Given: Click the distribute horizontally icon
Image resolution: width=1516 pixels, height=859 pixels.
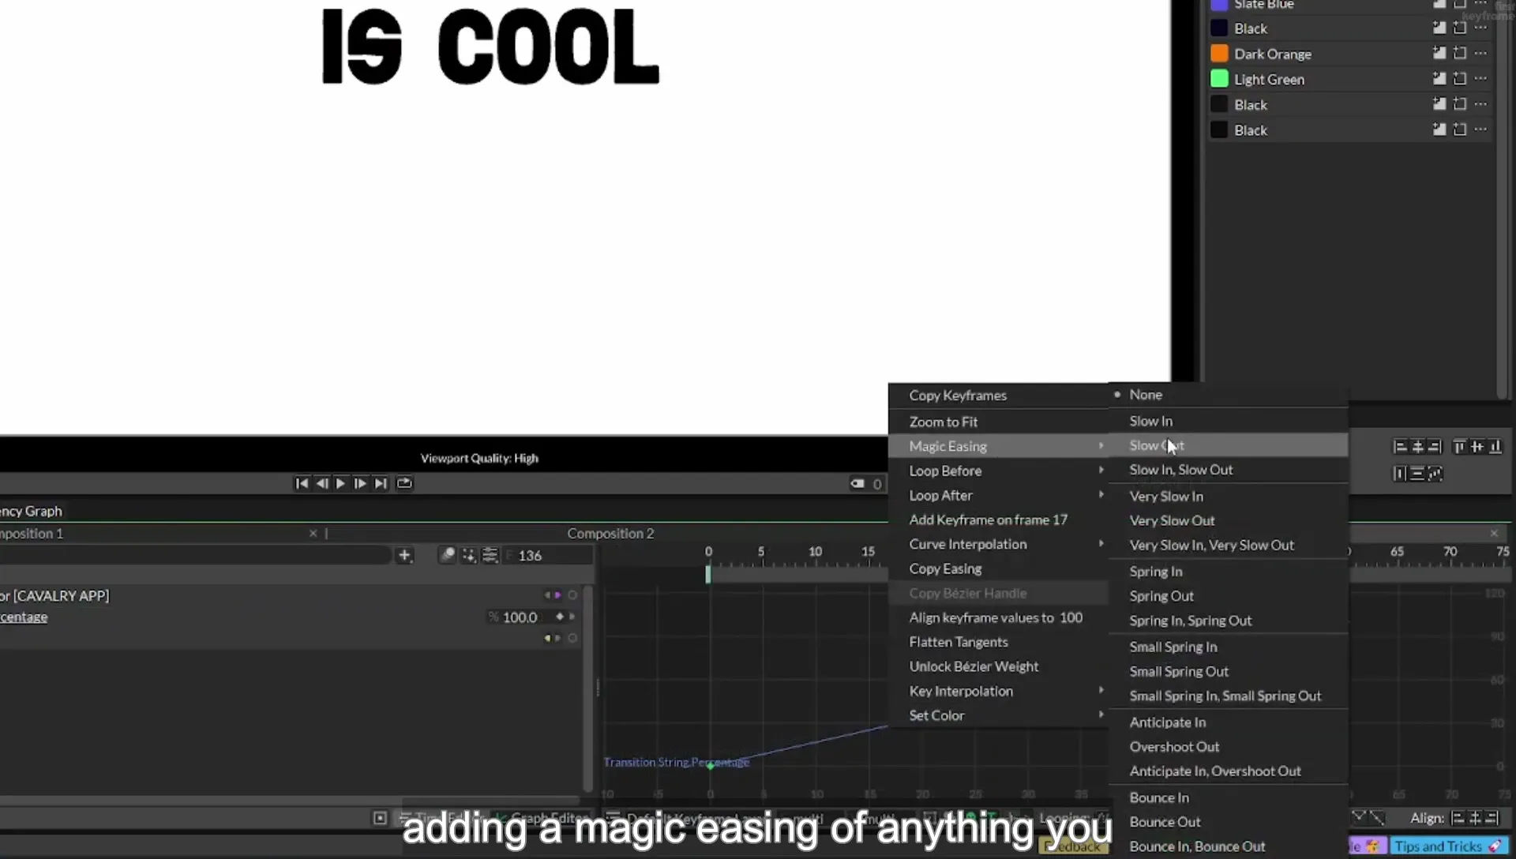Looking at the screenshot, I should [x=1400, y=474].
